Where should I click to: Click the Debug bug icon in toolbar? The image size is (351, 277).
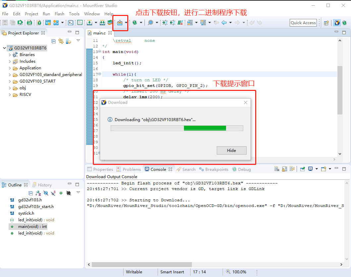coord(135,23)
